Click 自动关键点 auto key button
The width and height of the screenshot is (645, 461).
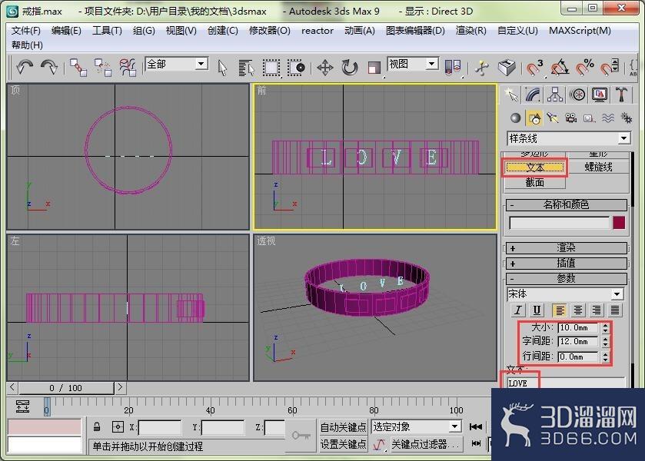click(343, 427)
